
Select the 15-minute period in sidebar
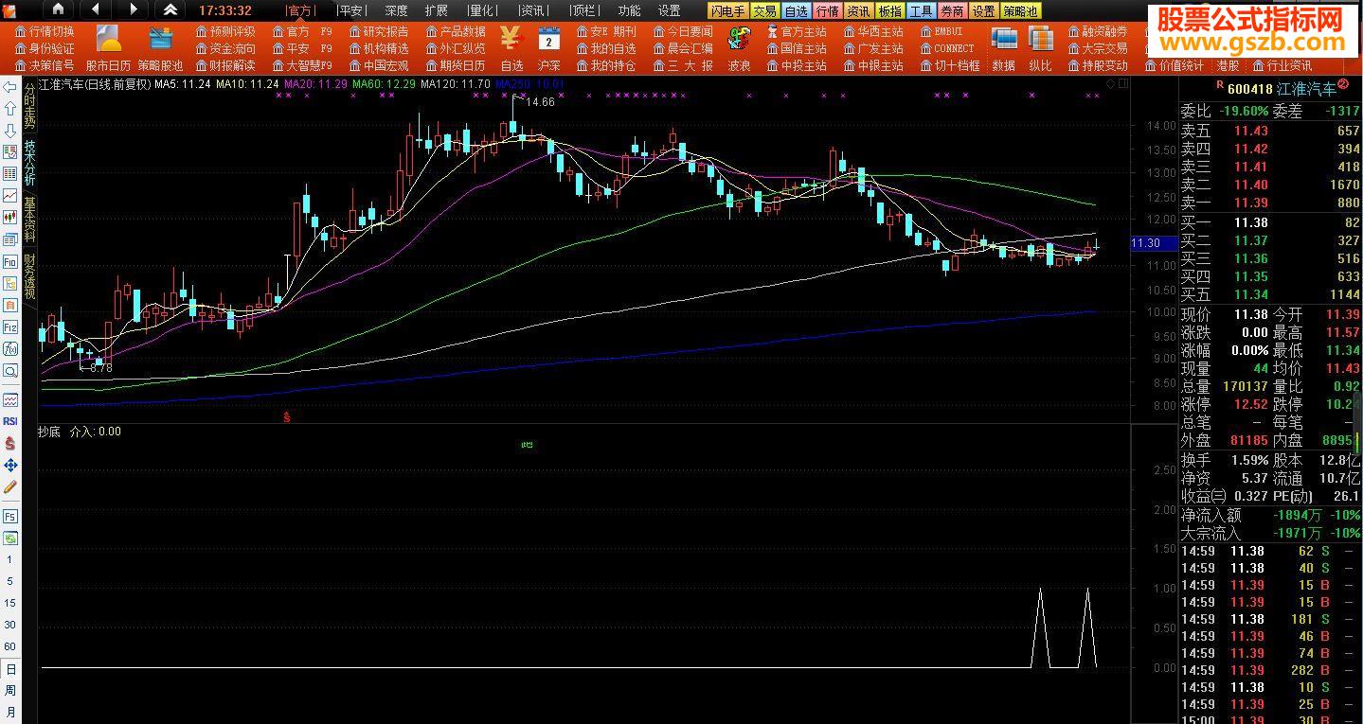click(10, 603)
